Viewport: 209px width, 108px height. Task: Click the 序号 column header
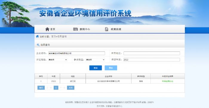[x=41, y=76]
